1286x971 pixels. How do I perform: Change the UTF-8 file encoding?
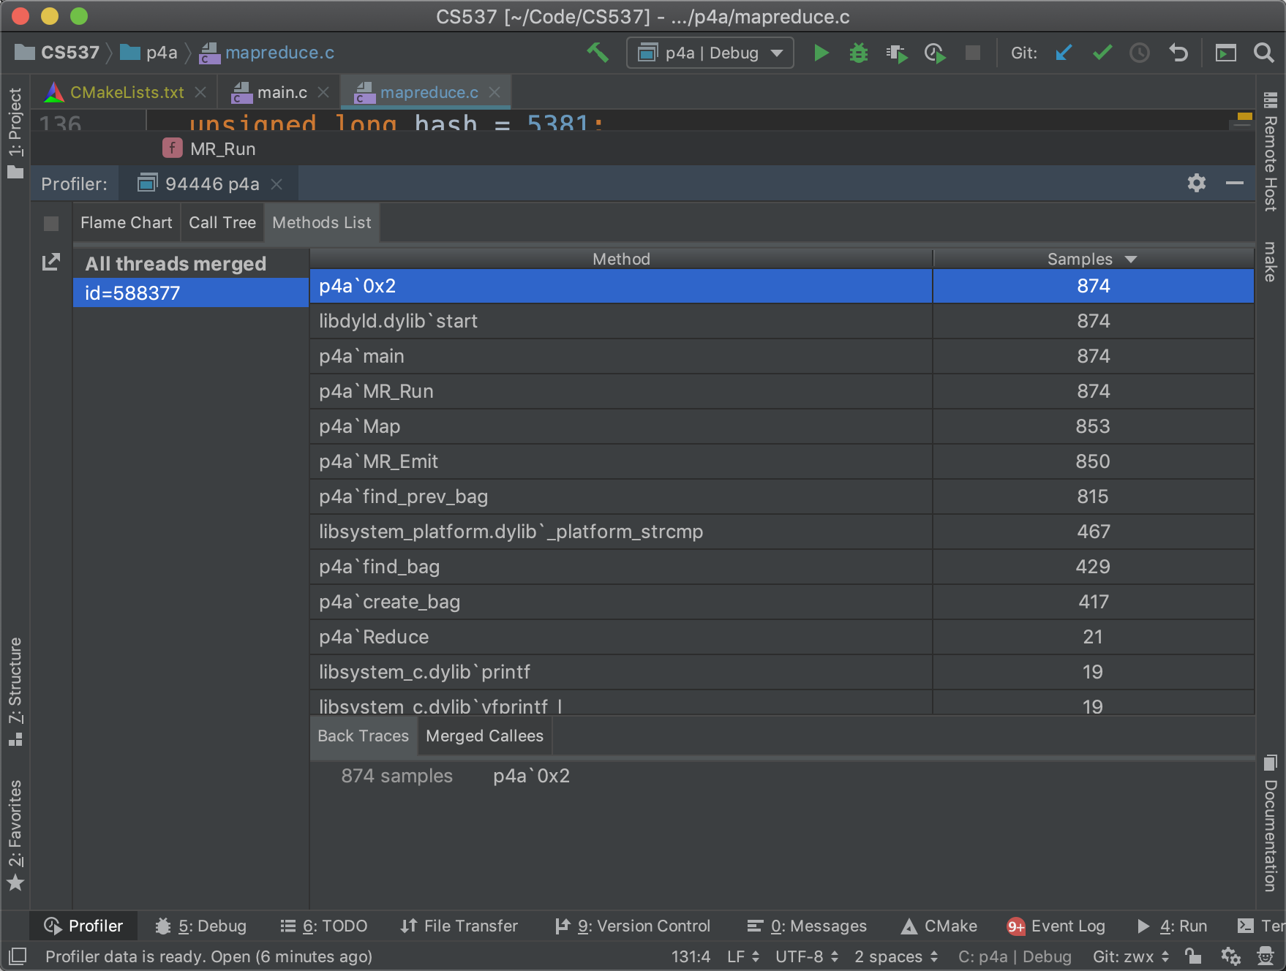[806, 956]
